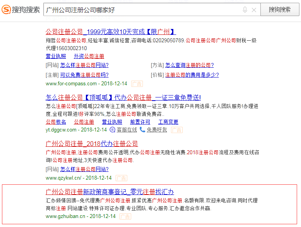This screenshot has height=227, width=301.
Task: Open the 工商变更 sublink
Action: click(x=168, y=122)
